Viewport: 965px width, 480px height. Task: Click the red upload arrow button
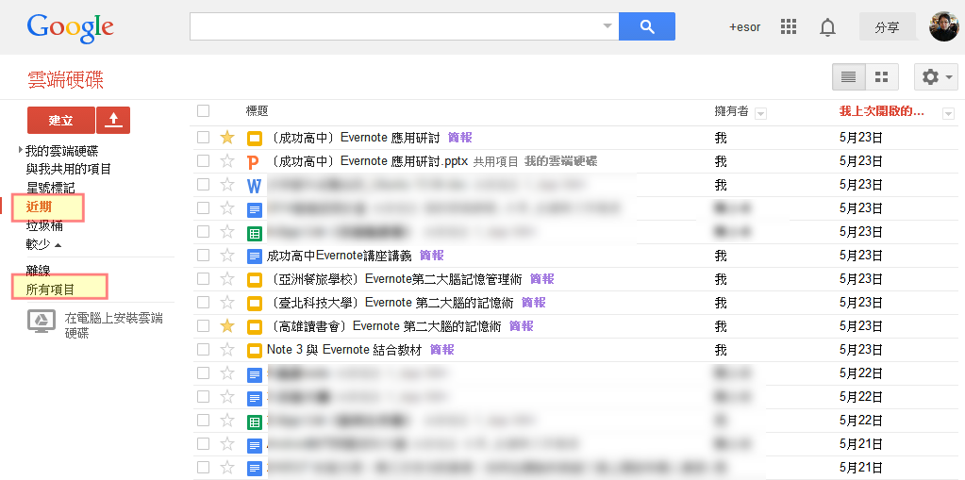click(113, 120)
